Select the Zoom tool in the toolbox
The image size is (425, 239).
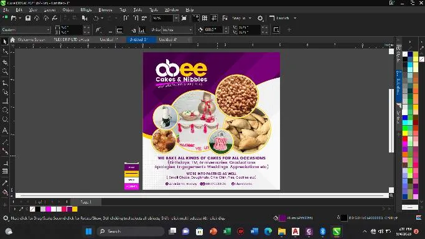click(x=5, y=72)
